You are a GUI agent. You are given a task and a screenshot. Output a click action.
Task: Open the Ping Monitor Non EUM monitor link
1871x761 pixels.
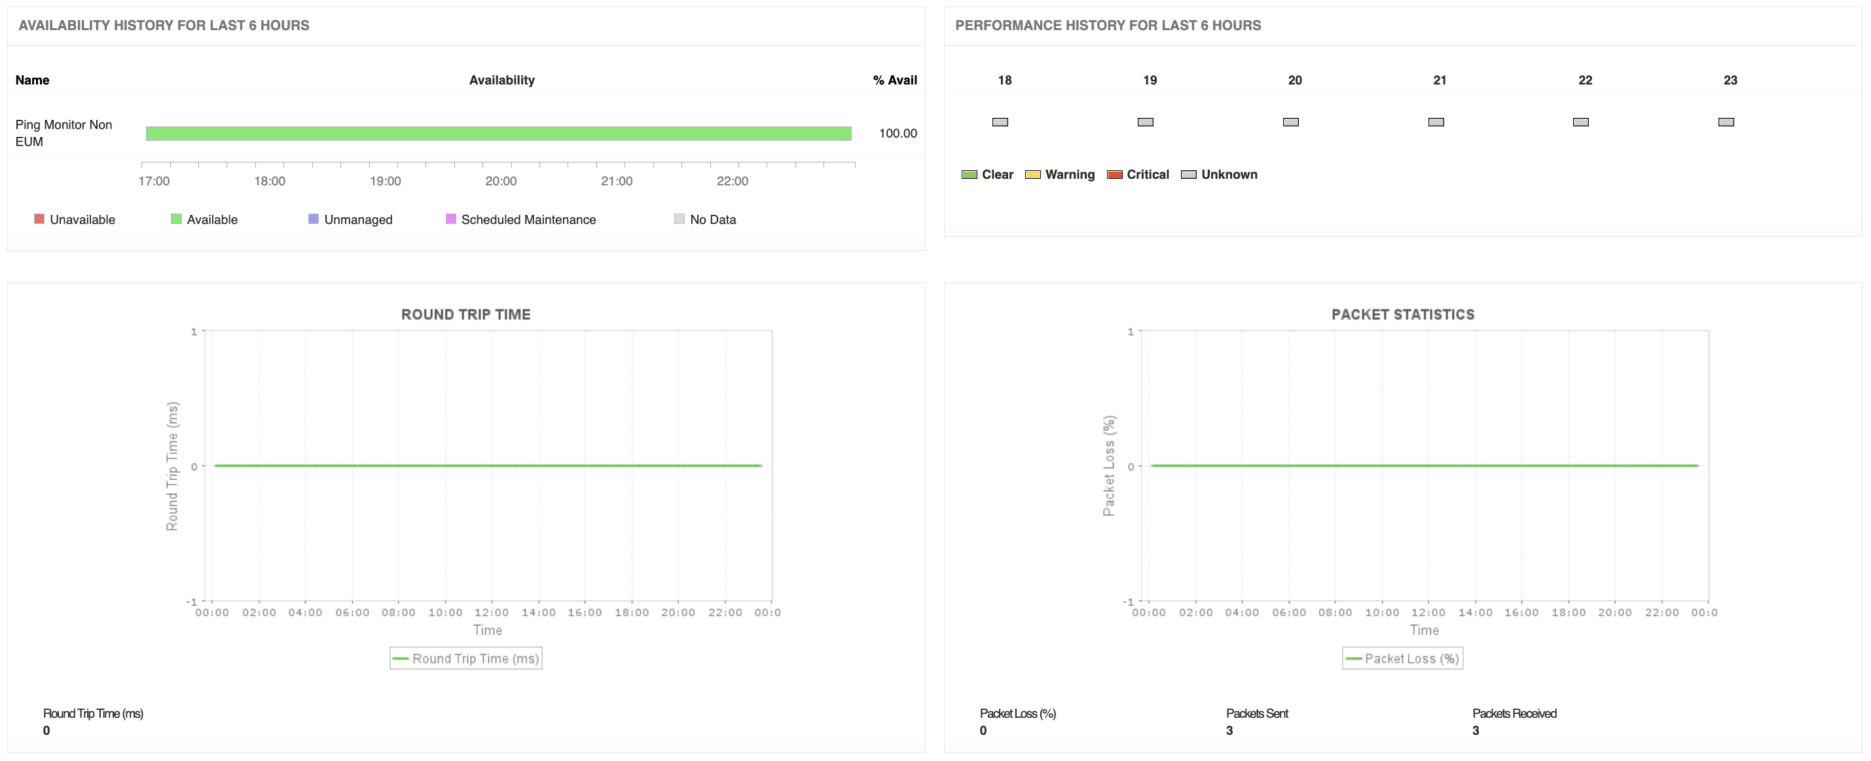(64, 133)
